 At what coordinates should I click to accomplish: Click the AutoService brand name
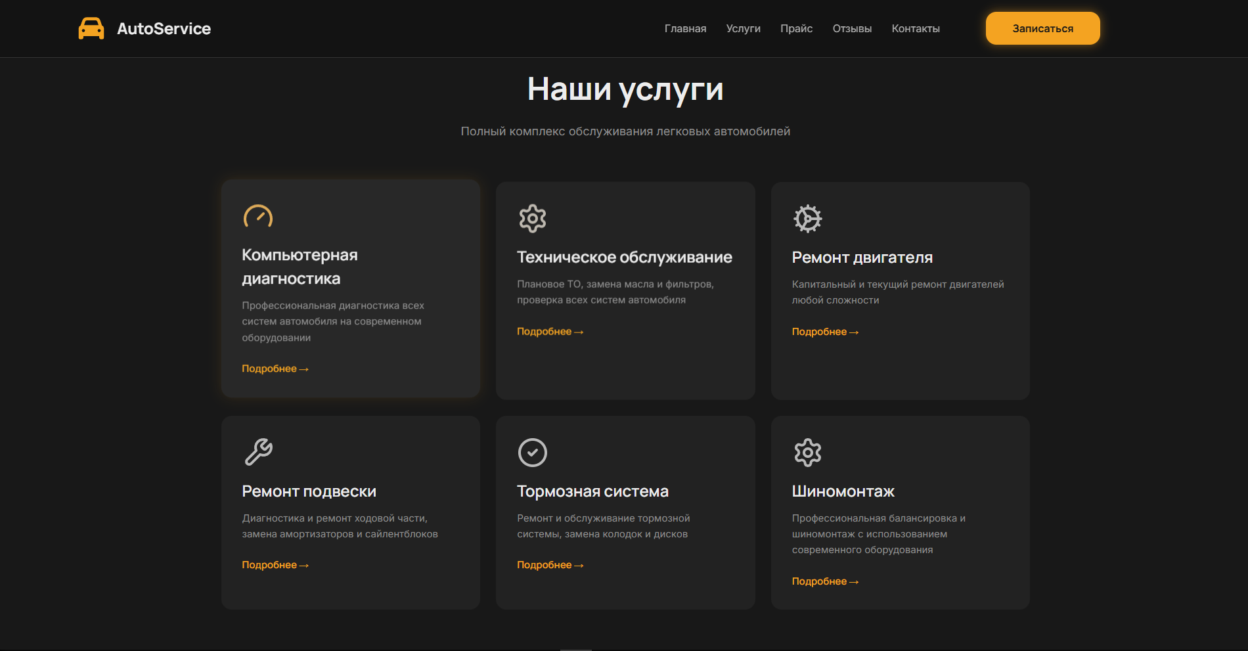pos(164,28)
